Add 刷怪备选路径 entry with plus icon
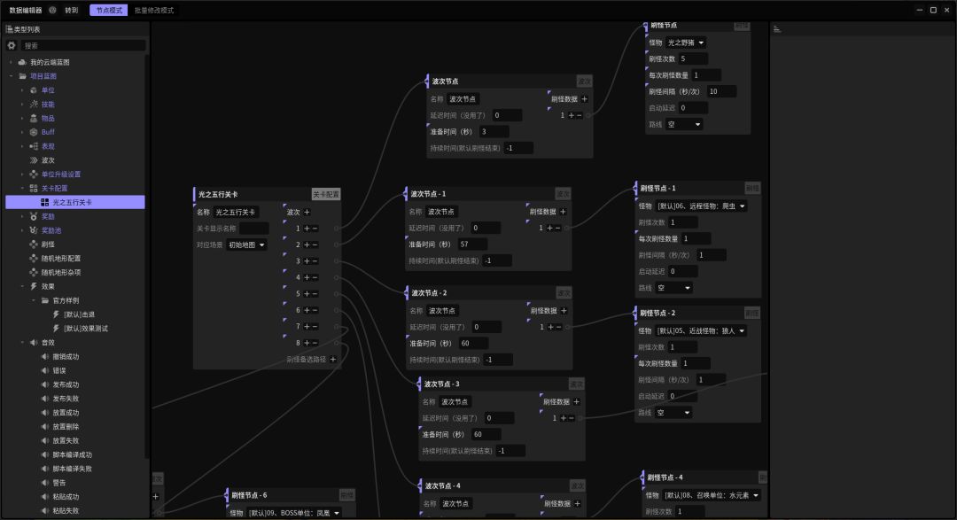 333,359
